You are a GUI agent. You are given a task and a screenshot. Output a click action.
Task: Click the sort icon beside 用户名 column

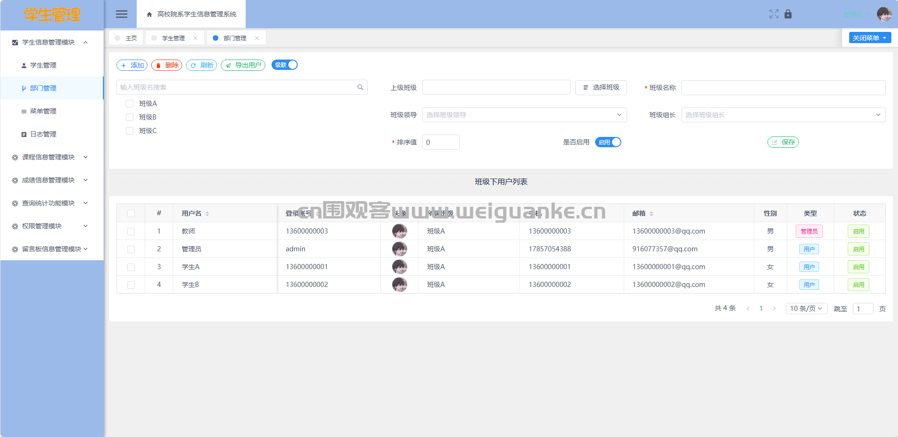tap(207, 214)
